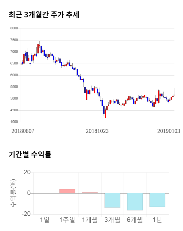Click the 8000 price axis label

pyautogui.click(x=14, y=29)
